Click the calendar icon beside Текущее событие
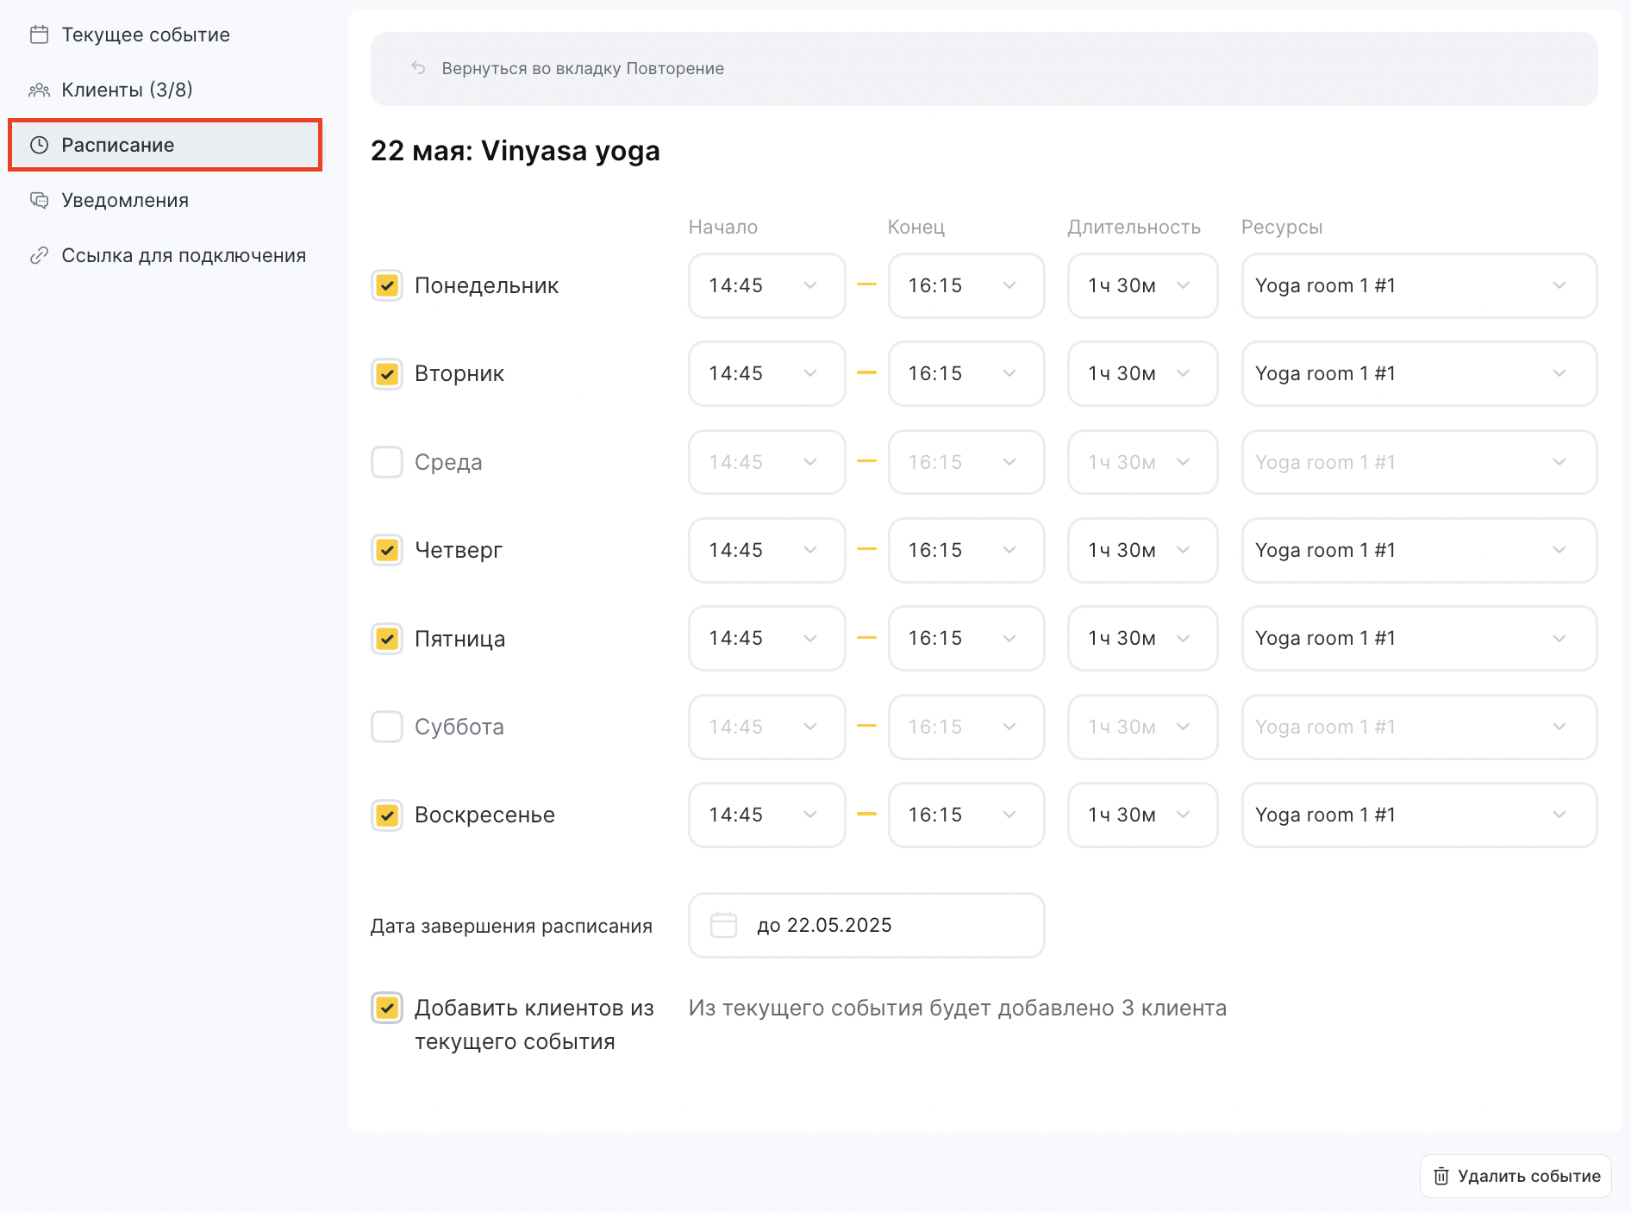 pyautogui.click(x=39, y=34)
